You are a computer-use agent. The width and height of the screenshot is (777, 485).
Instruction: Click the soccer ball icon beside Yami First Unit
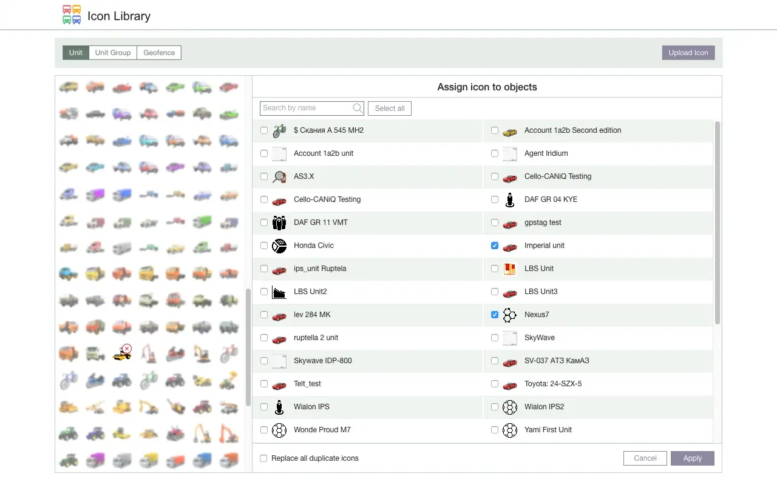pyautogui.click(x=510, y=430)
